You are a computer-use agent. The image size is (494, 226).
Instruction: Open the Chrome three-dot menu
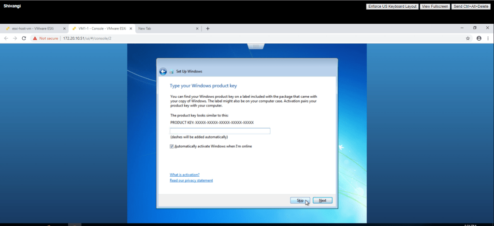point(488,38)
